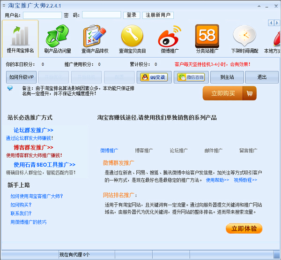This screenshot has height=260, width=281.
Task: Click the greyed 开始挂机 button
Action: pyautogui.click(x=86, y=77)
